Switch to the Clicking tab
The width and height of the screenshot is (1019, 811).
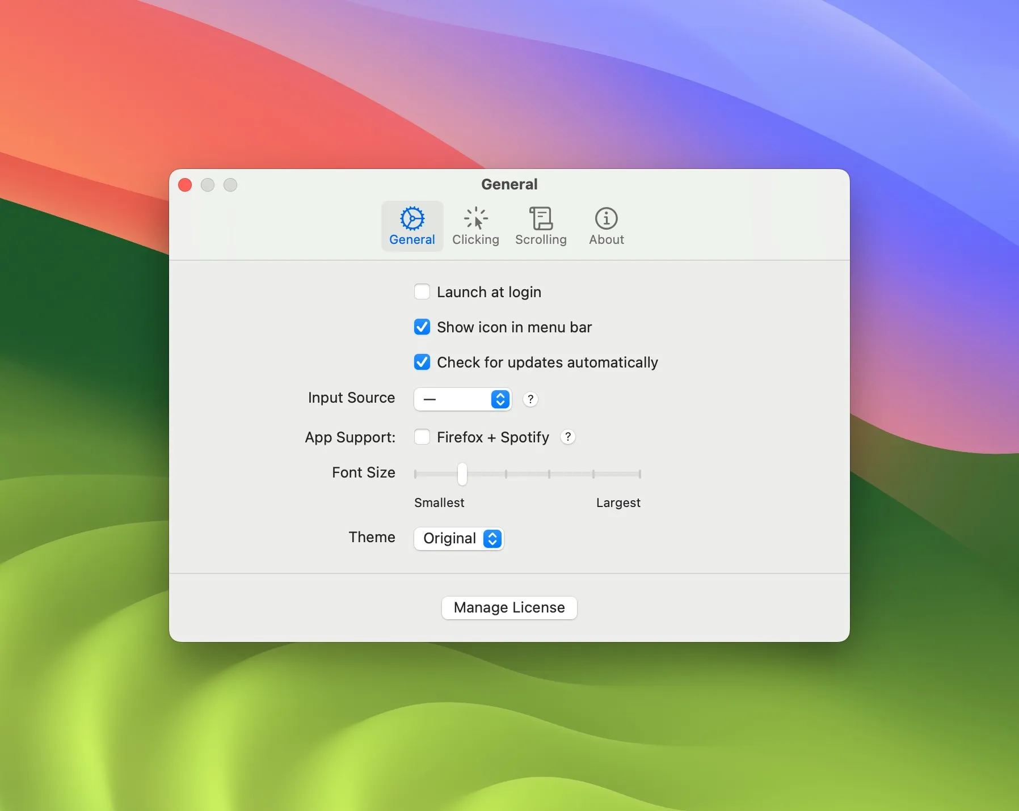point(475,226)
